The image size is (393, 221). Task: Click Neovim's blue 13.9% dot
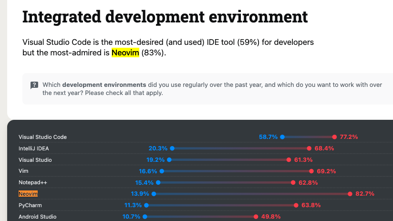(x=154, y=194)
